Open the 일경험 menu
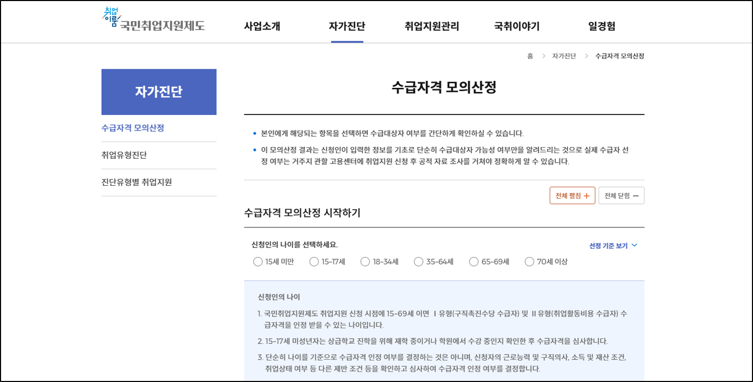The width and height of the screenshot is (753, 382). point(602,26)
